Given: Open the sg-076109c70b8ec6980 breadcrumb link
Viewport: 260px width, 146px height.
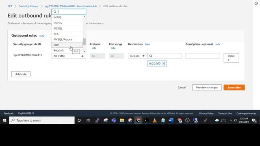Looking at the screenshot, I should tap(71, 6).
